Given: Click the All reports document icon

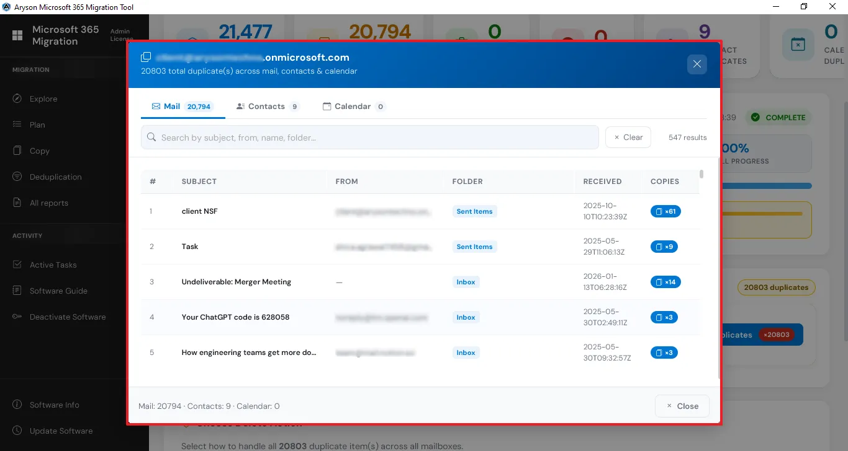Looking at the screenshot, I should pyautogui.click(x=17, y=203).
